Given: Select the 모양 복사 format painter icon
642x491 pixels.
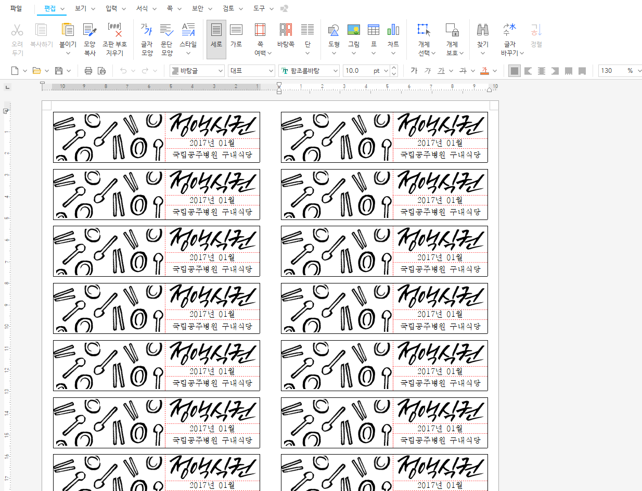Looking at the screenshot, I should [90, 30].
